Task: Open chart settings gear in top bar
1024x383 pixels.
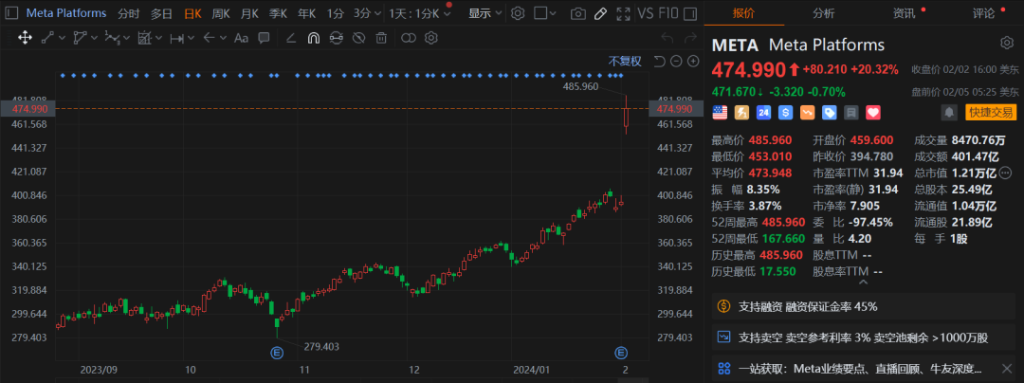Action: [518, 13]
